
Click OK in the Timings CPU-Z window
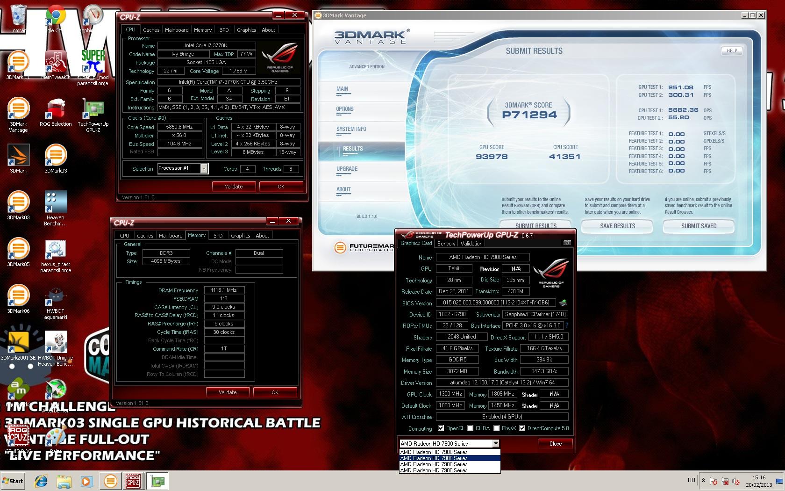275,392
